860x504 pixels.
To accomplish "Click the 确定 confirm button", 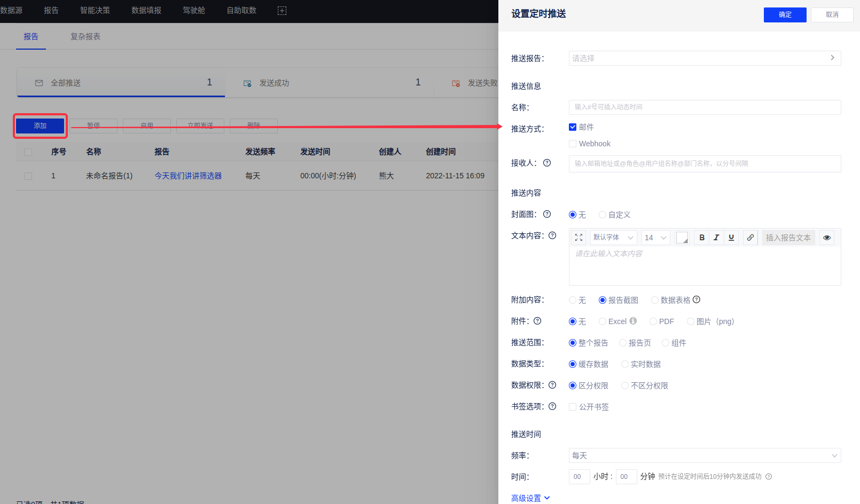I will [785, 14].
